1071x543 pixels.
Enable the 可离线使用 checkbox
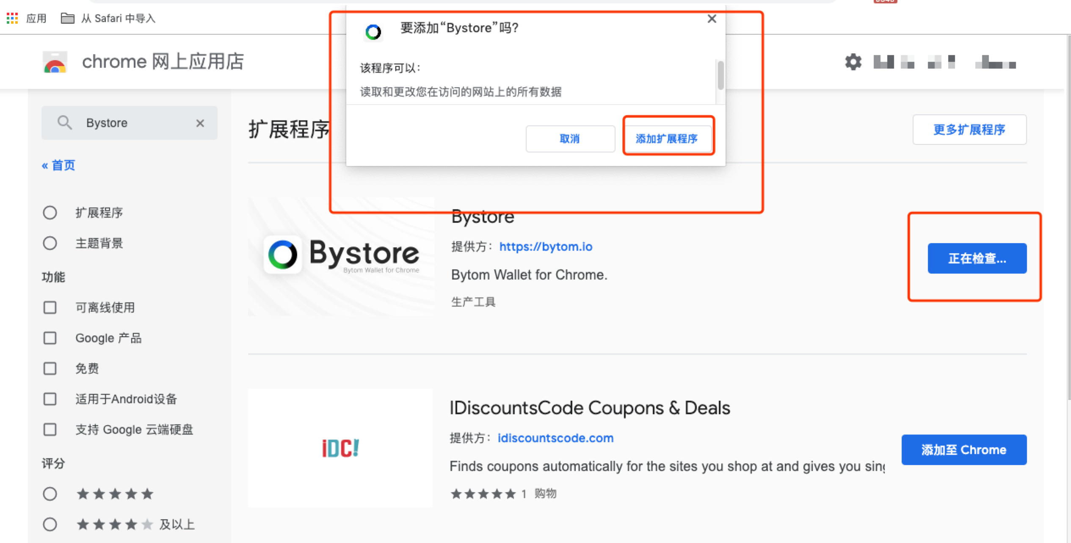tap(50, 308)
